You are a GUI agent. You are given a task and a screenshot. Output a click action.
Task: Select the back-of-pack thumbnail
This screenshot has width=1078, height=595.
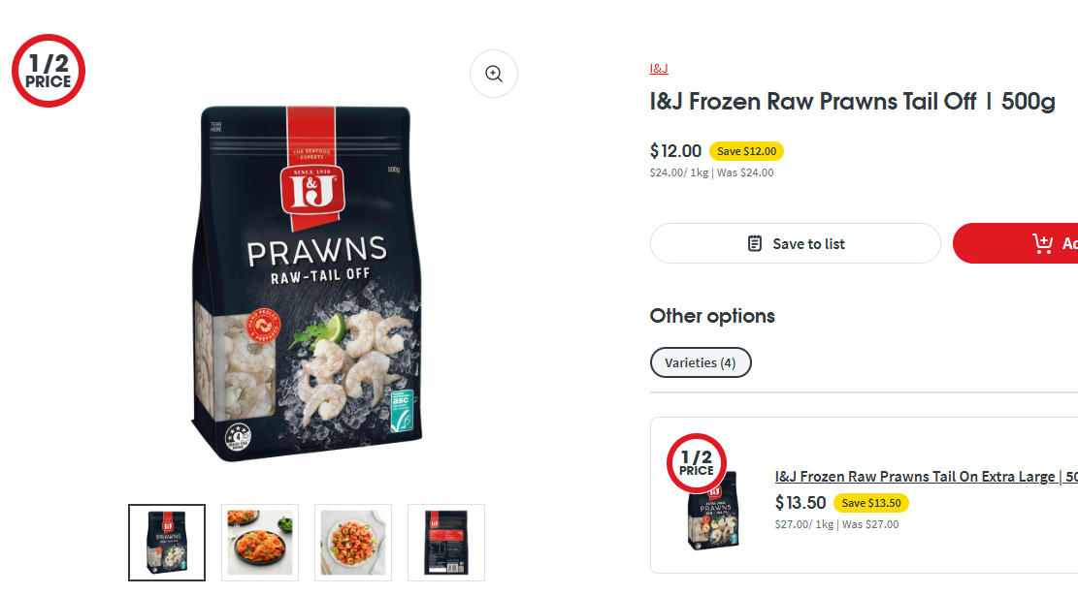click(446, 542)
